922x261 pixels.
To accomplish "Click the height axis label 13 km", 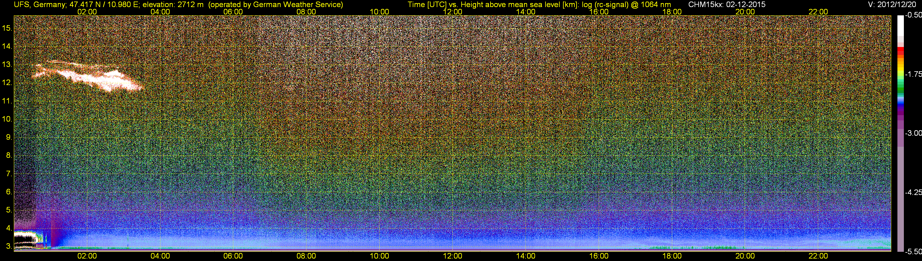I will (7, 64).
